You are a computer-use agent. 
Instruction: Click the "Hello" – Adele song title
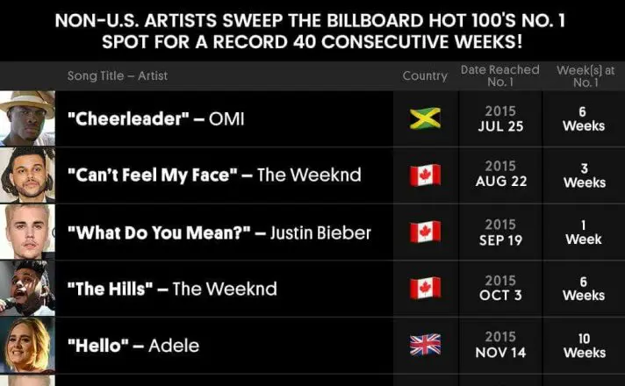coord(133,346)
